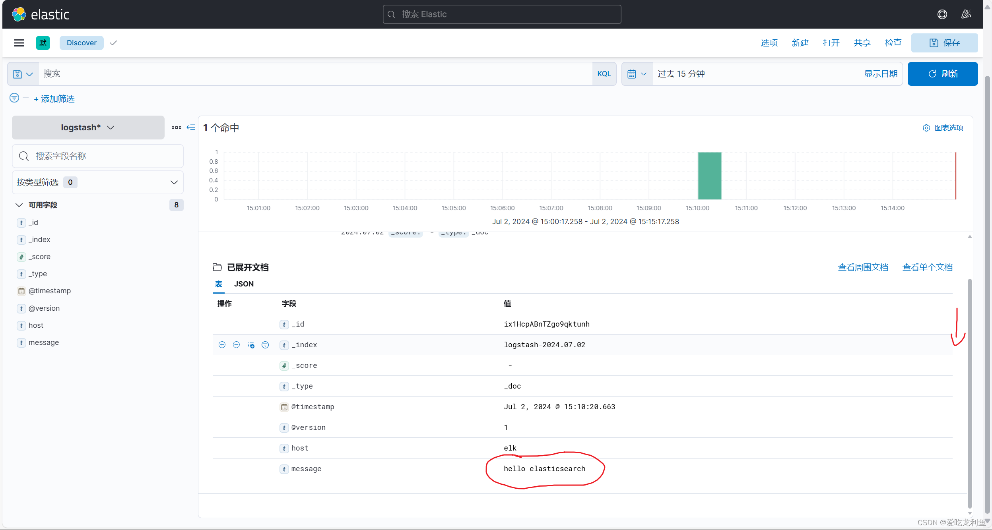
Task: Open the default space avatar
Action: [43, 43]
